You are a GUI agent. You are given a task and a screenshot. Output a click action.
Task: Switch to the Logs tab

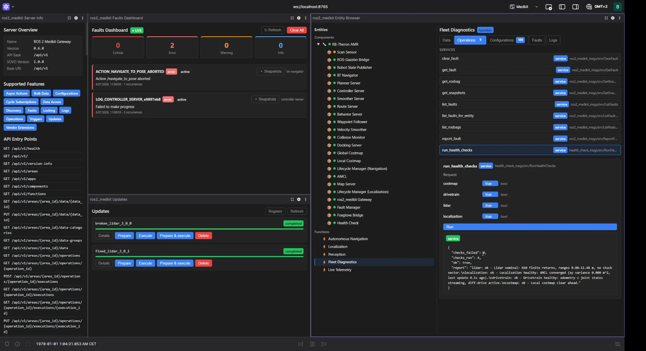coord(553,40)
